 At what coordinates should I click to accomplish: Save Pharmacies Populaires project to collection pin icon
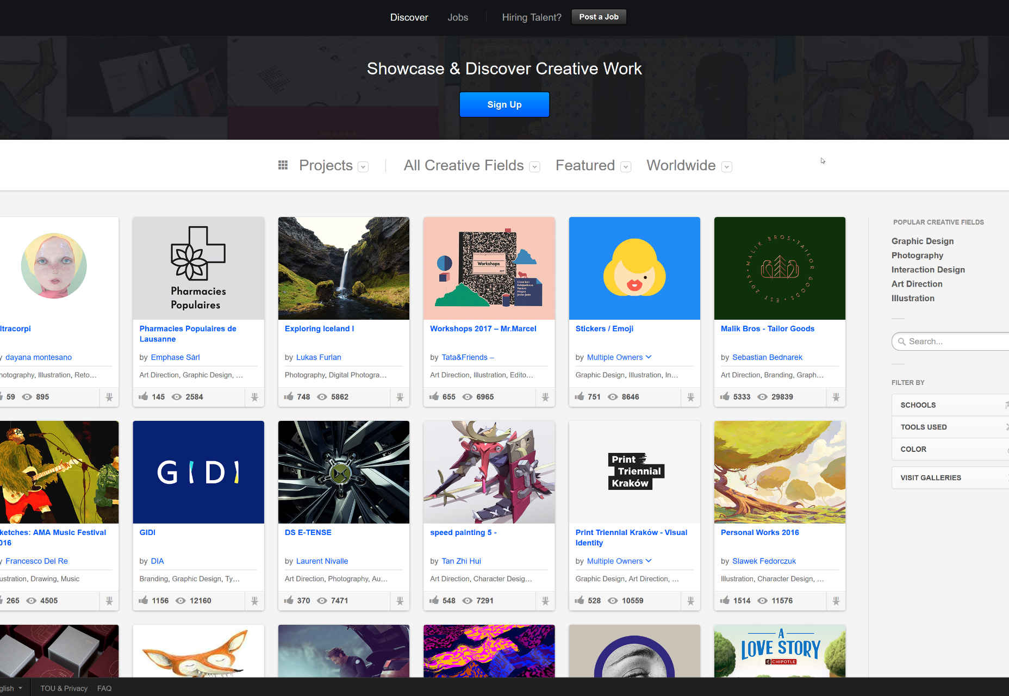(x=254, y=397)
